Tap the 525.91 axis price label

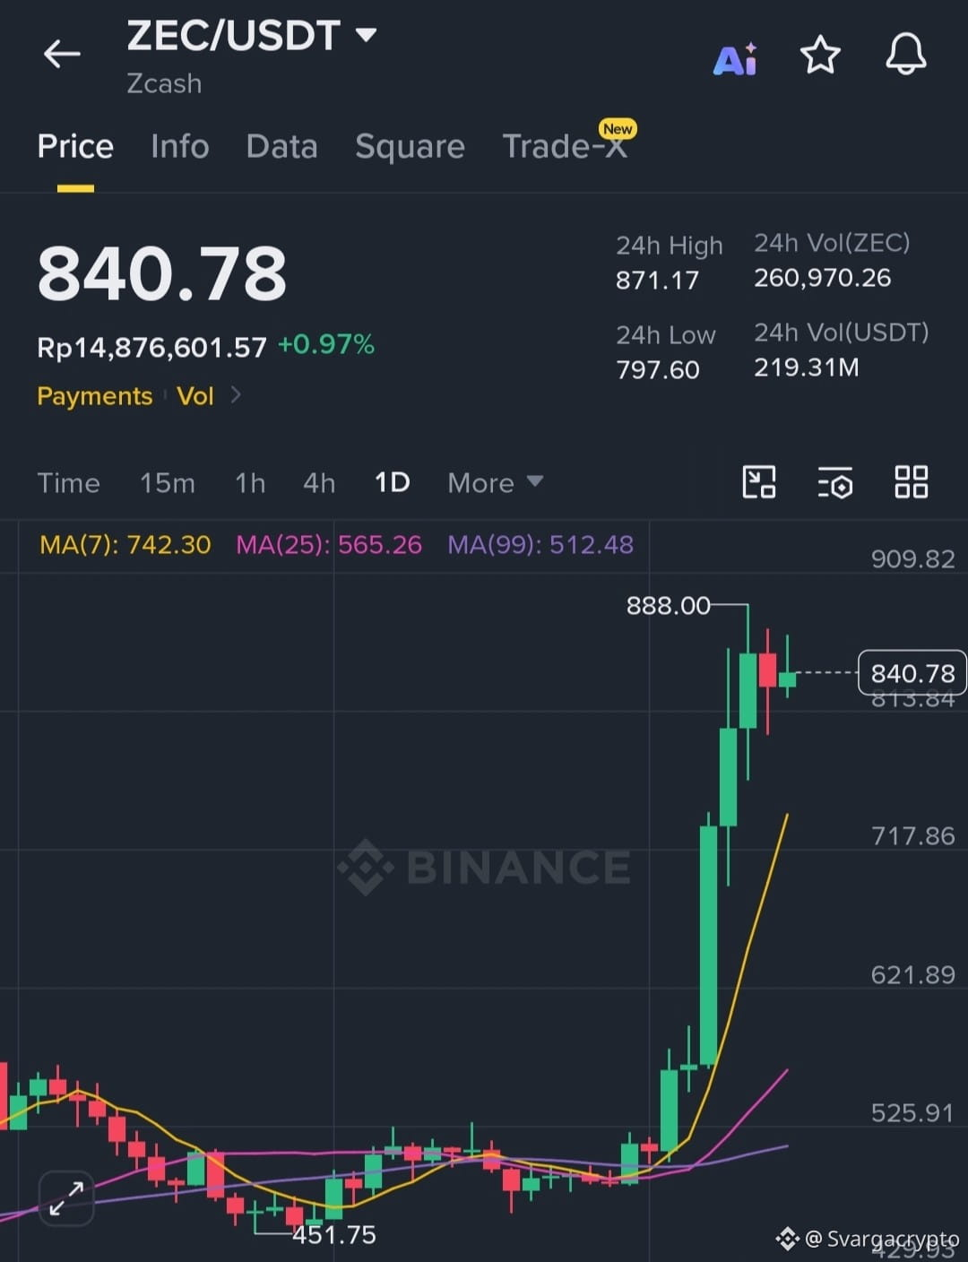912,1113
